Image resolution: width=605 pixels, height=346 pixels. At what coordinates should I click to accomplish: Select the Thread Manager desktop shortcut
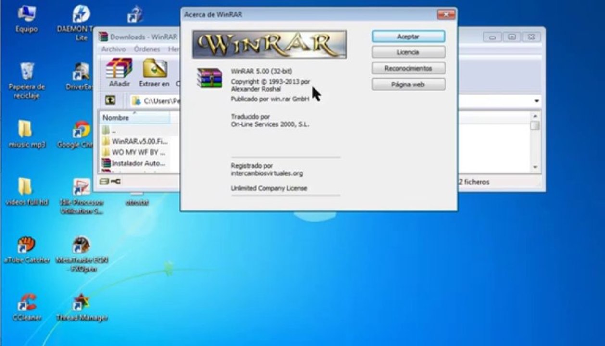pyautogui.click(x=81, y=308)
